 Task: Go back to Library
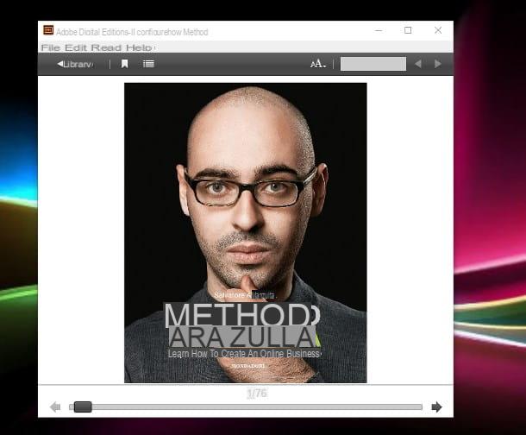74,64
